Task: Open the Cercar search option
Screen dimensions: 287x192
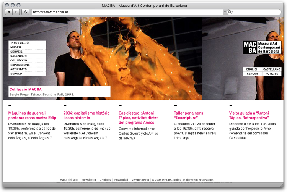Action: tap(252, 74)
